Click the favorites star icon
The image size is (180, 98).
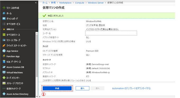4,29
